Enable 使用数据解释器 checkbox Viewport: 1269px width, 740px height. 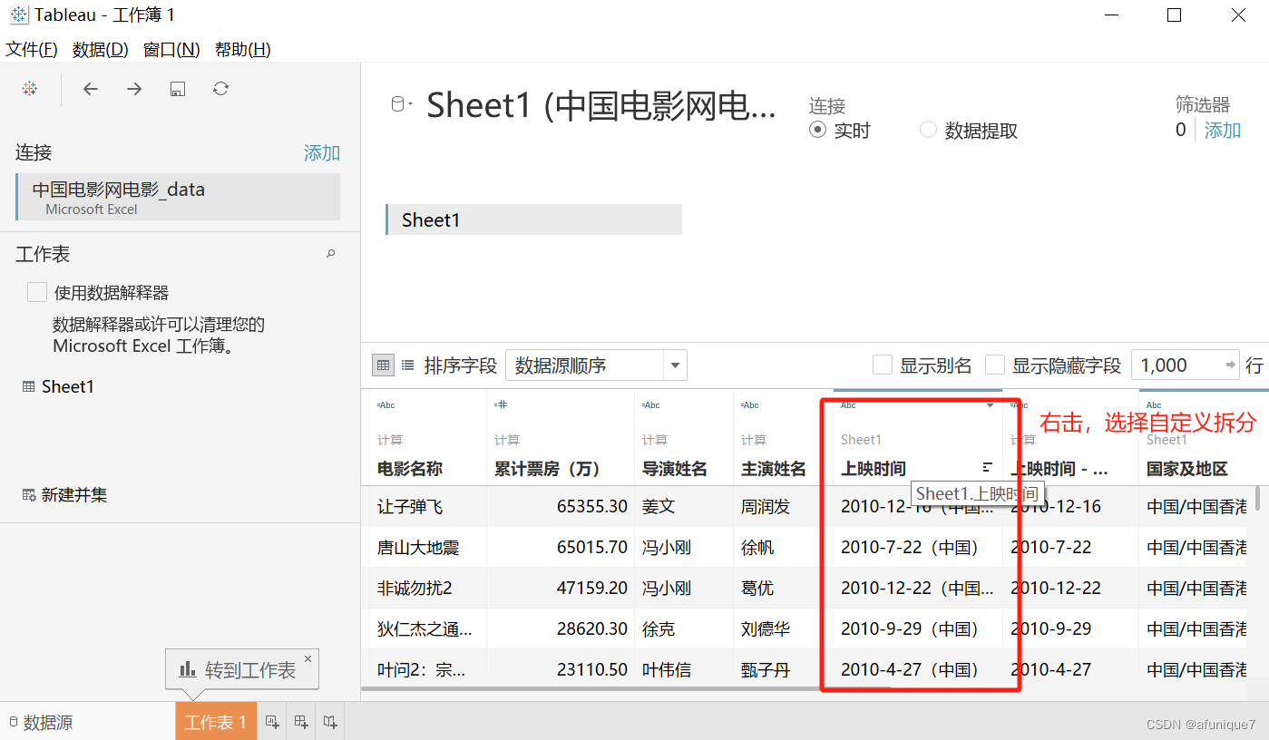pos(37,292)
